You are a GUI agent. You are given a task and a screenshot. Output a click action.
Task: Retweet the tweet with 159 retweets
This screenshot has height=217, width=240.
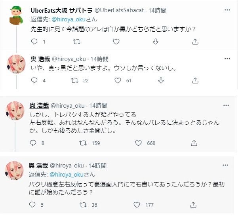point(84,143)
